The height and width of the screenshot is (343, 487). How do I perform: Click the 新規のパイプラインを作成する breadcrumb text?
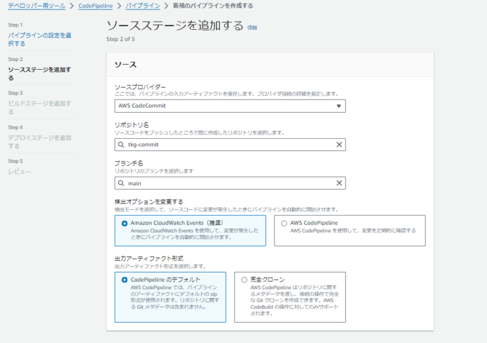click(x=213, y=6)
